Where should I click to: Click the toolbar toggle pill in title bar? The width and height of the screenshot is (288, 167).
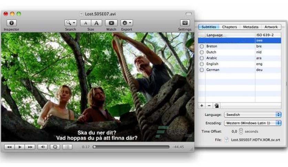click(189, 14)
